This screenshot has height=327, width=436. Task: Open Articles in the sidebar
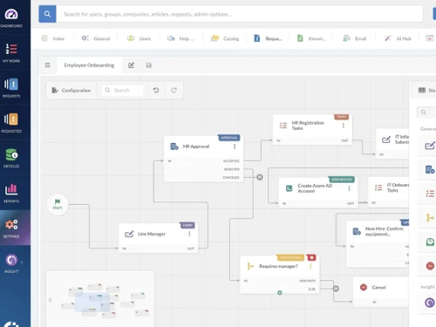pos(11,158)
